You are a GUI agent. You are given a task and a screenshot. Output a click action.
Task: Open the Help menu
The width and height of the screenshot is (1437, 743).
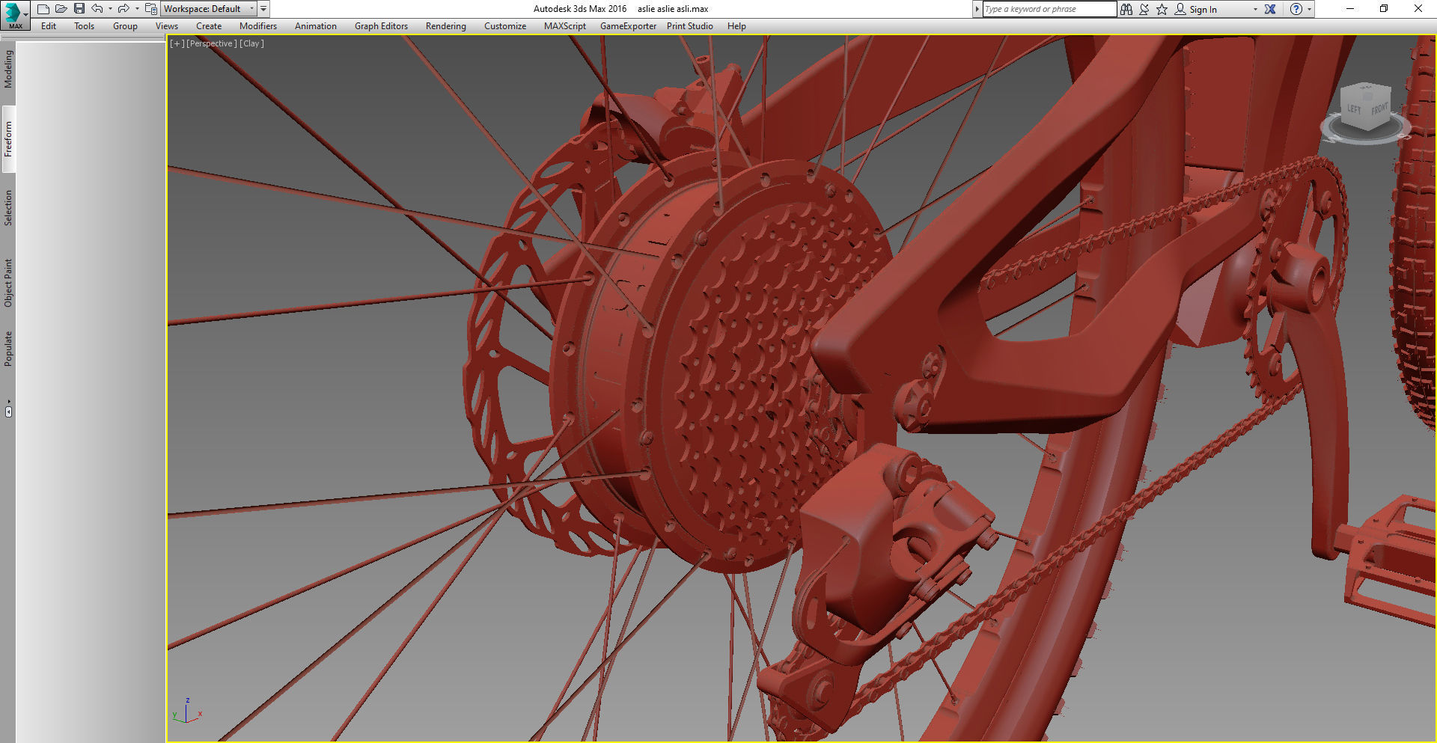736,26
